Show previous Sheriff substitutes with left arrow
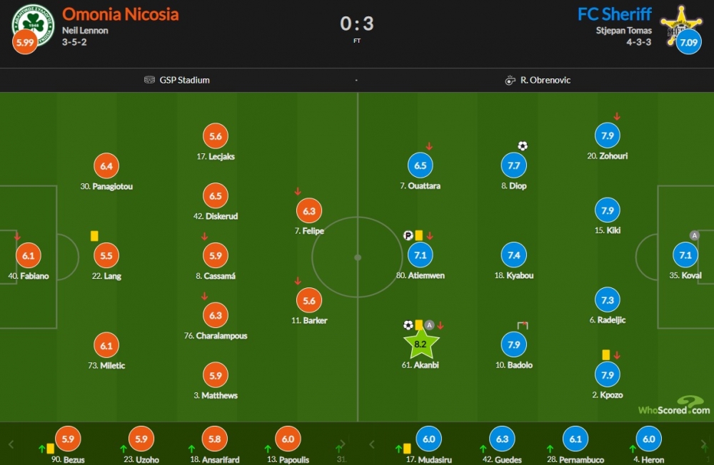This screenshot has height=465, width=714. click(x=371, y=444)
